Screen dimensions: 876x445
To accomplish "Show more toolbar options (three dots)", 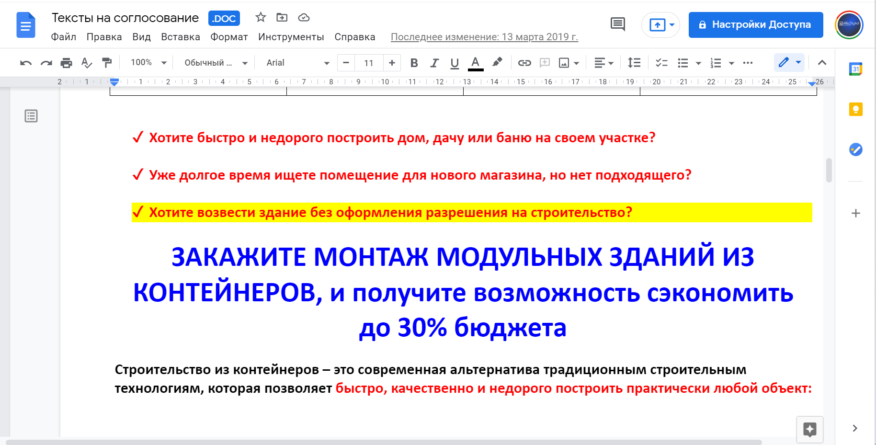I will click(x=748, y=63).
